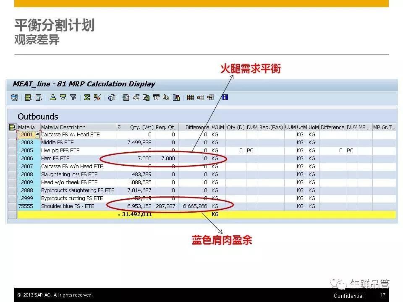
Task: Select the row selector for material 12006
Action: pyautogui.click(x=12, y=159)
